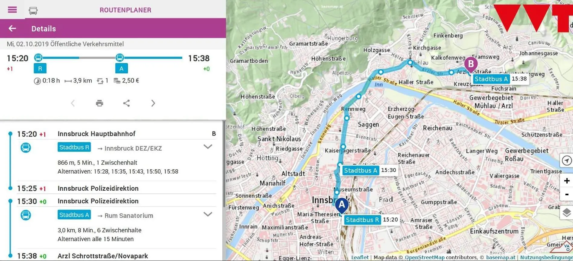
Task: Click first bus icon on summary timeline
Action: 38,57
